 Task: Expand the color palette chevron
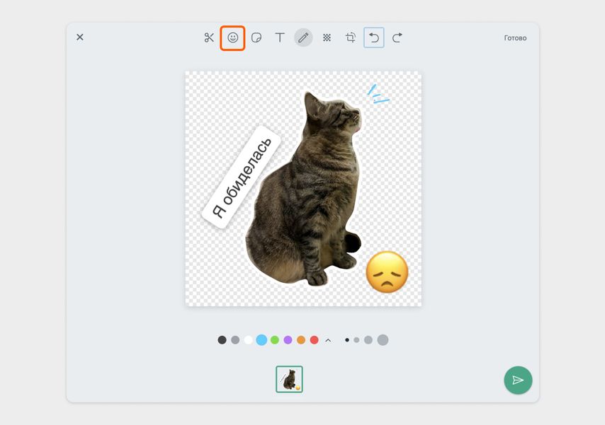(x=328, y=340)
